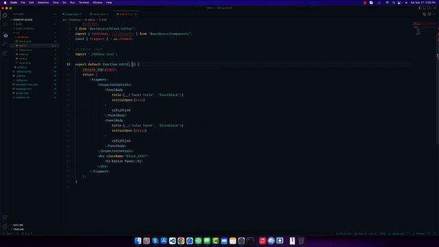Open Mail from the Dock
This screenshot has height=247, width=439.
click(x=224, y=241)
